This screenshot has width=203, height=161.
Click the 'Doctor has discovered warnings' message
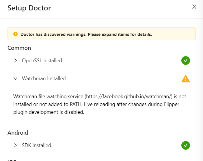(86, 34)
